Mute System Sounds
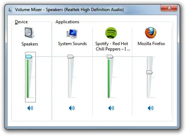 (72, 108)
